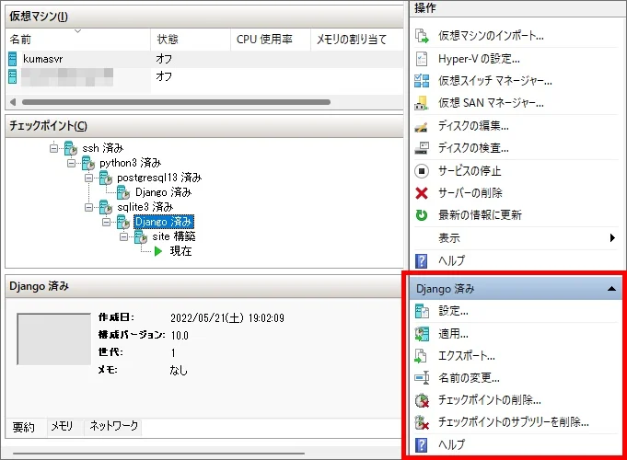Open 仮想 SAN マネージャー icon
Viewport: 627px width, 460px height.
pos(423,103)
